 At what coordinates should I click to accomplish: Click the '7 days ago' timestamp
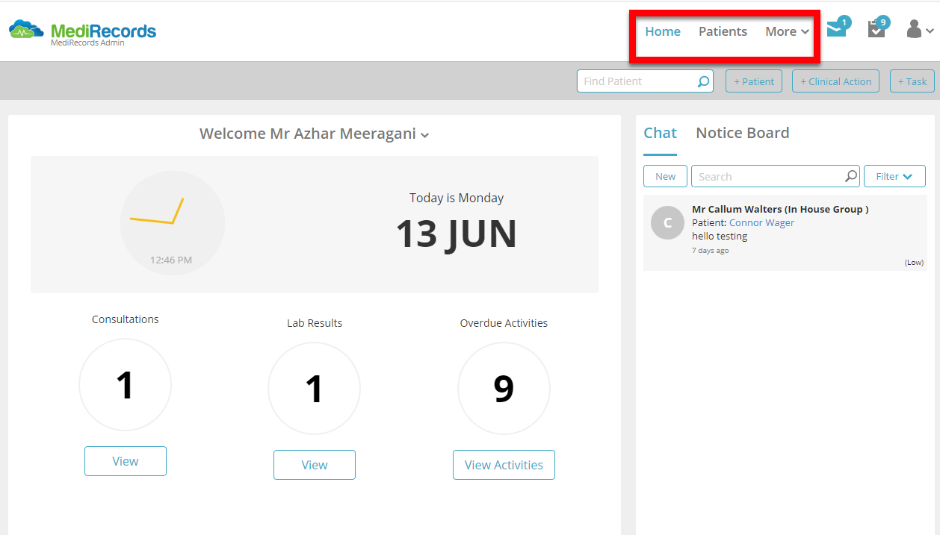[710, 251]
